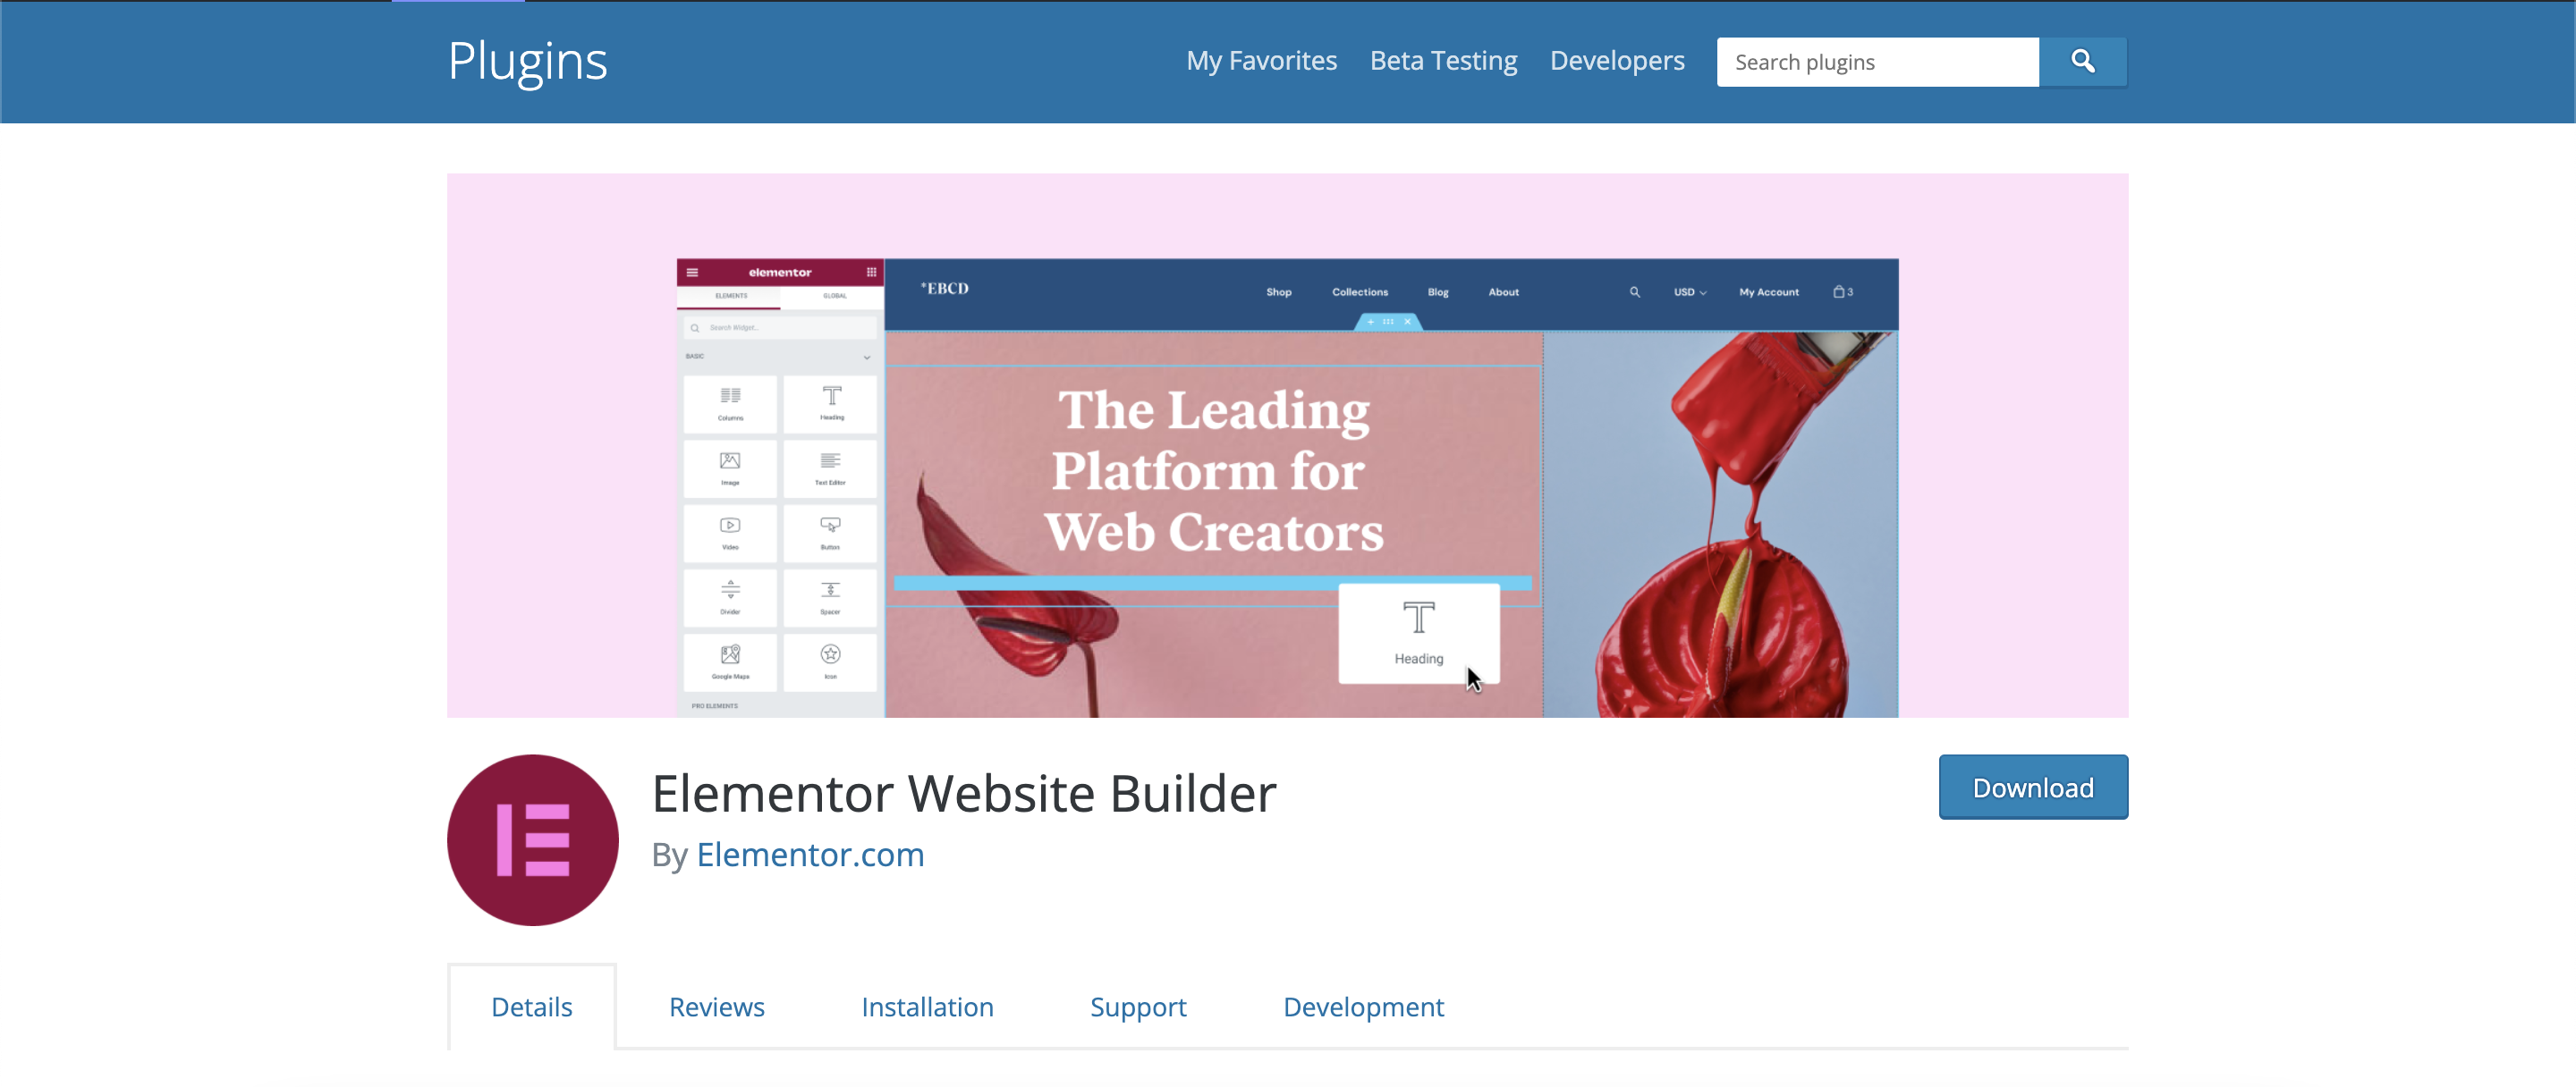Open the Developers section

1616,59
